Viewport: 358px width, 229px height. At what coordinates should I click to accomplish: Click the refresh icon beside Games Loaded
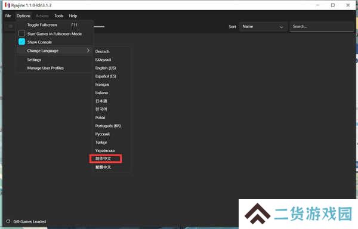8,221
